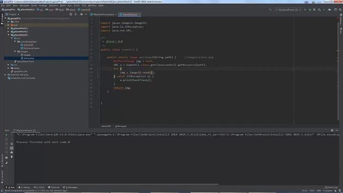Click Run with Coverage icon
Image resolution: width=343 pixels, height=193 pixels.
pos(315,10)
